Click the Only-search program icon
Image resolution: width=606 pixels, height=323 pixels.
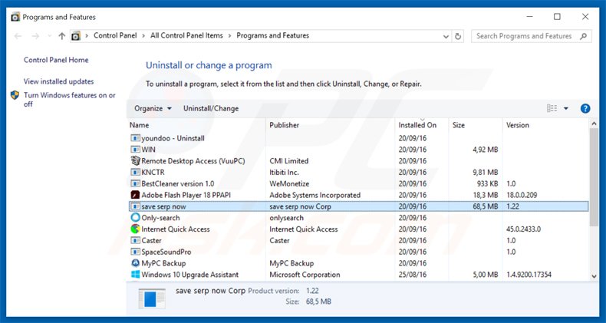click(x=135, y=218)
